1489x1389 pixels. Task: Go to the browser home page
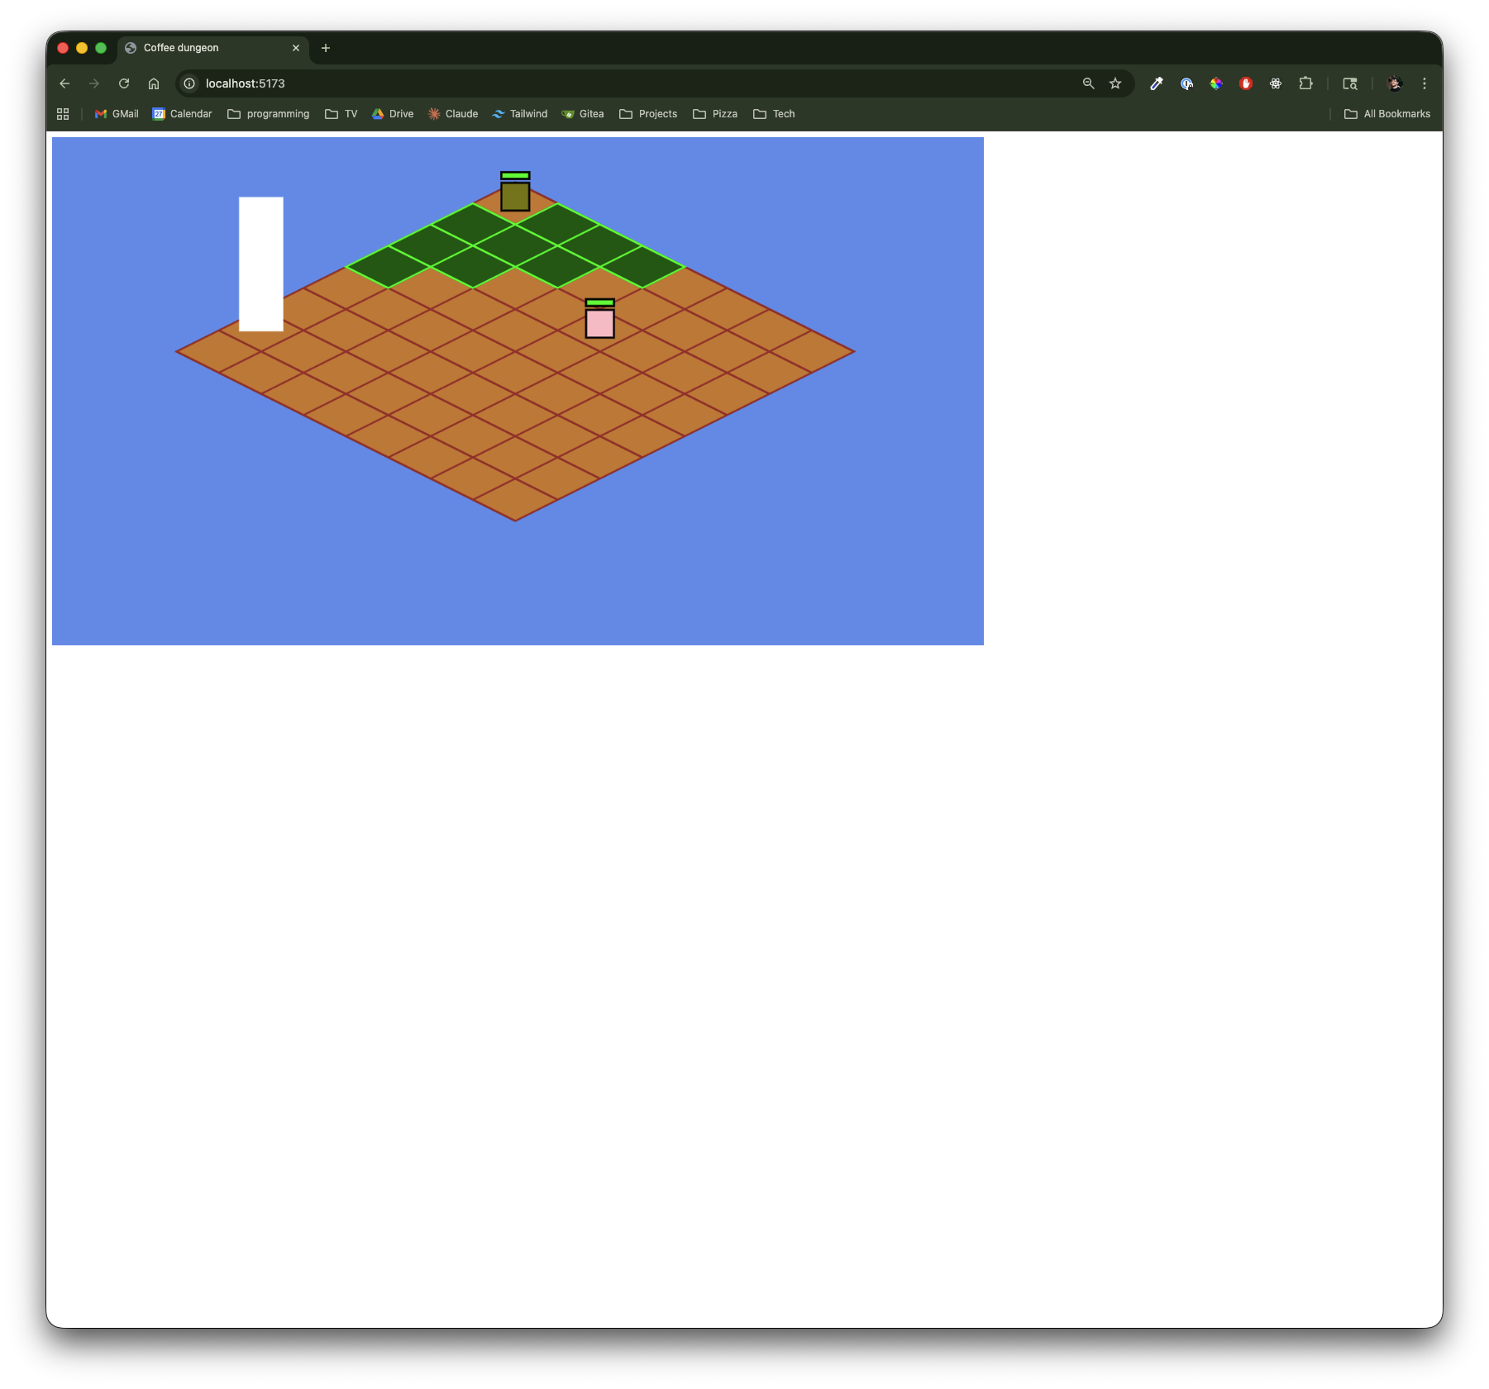click(154, 83)
